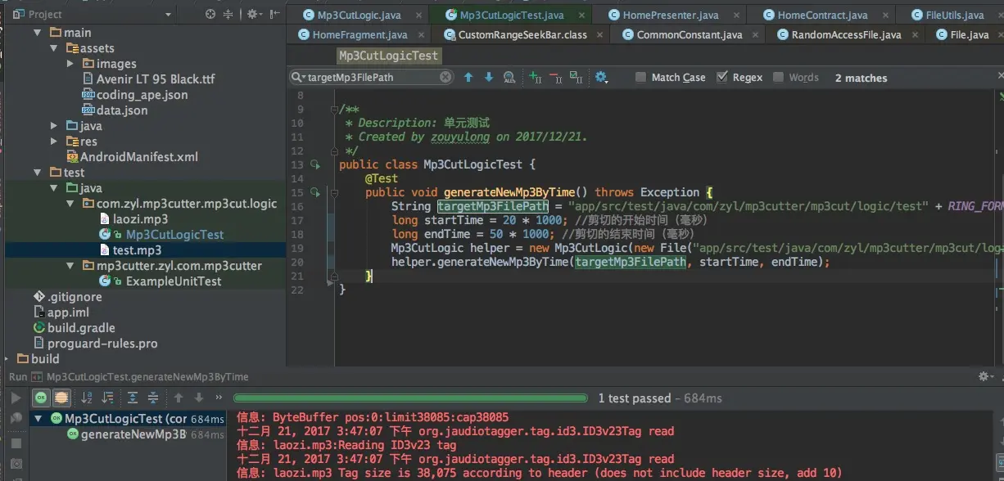Expand all test results
The image size is (1004, 481).
[x=132, y=398]
